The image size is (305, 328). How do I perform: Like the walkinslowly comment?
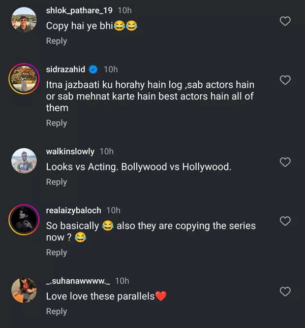point(286,162)
